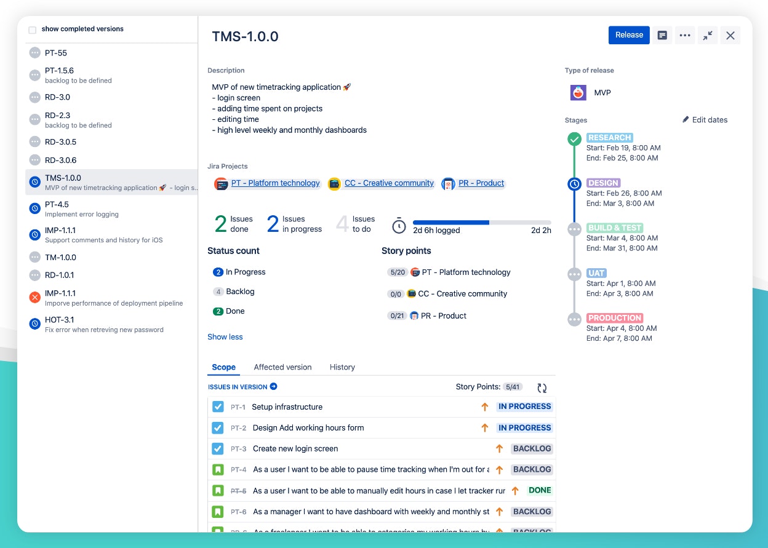Click the Release button
Image resolution: width=768 pixels, height=548 pixels.
coord(628,35)
